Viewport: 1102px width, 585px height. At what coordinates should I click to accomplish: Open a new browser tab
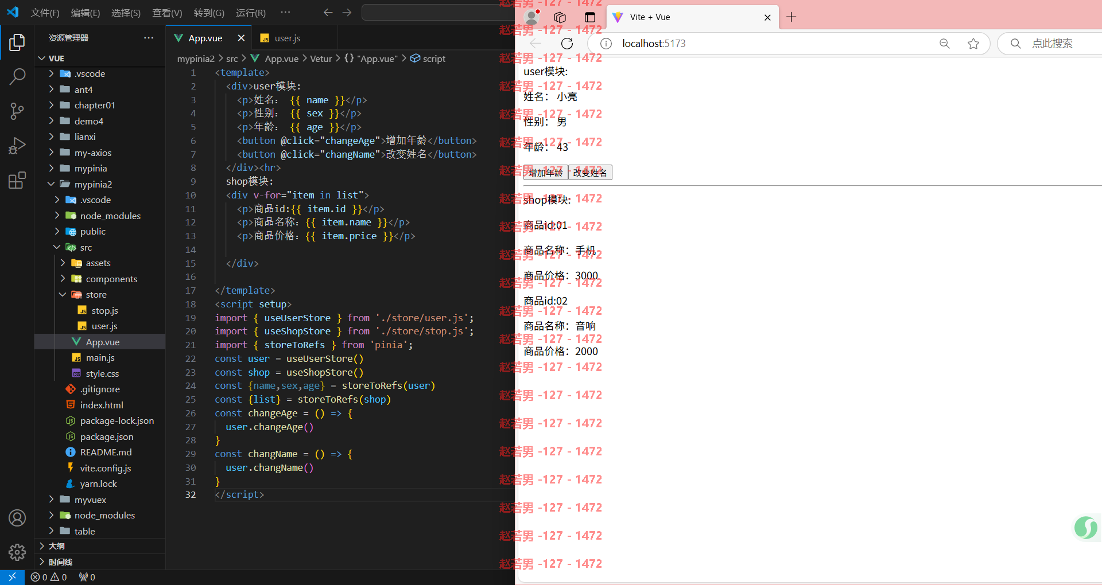pos(791,17)
